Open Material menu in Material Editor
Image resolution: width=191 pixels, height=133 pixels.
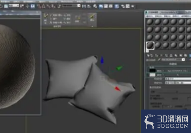158,16
